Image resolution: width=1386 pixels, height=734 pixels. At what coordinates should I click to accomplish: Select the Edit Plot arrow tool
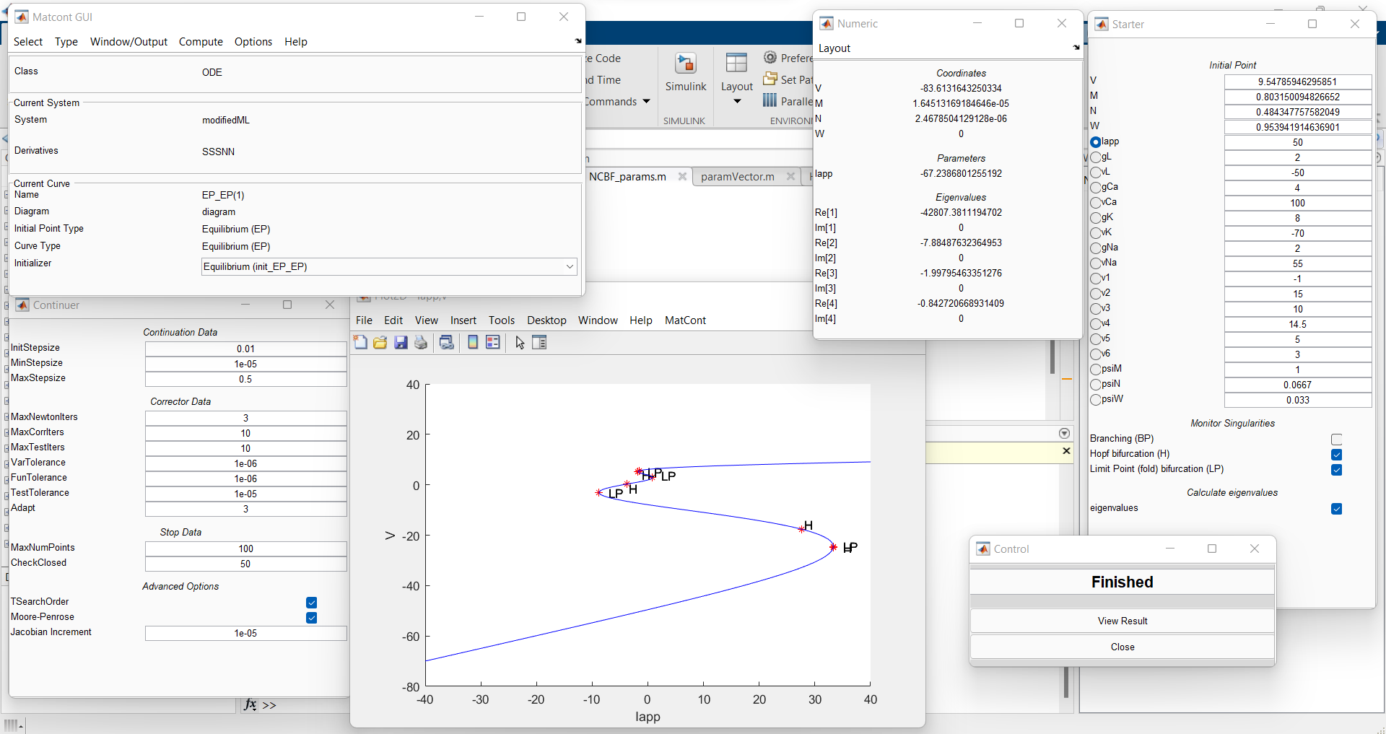[520, 343]
